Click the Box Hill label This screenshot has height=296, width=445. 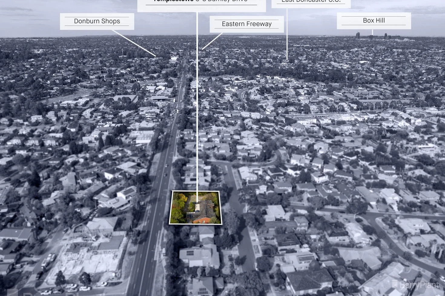(x=374, y=21)
